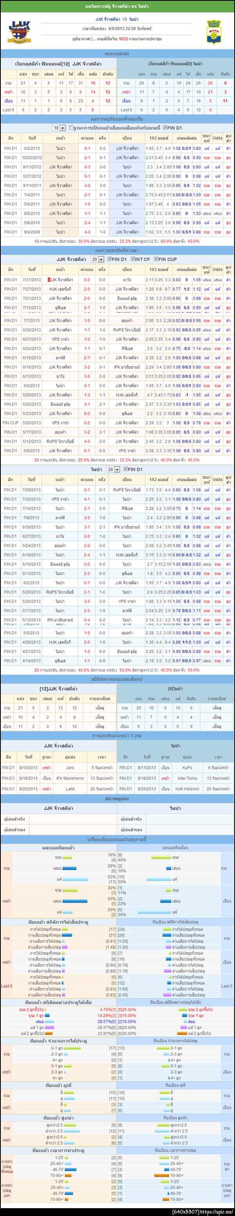This screenshot has height=1216, width=235.
Task: Click 4-0 score in JJK 5/12/2013 row
Action: 87,441
